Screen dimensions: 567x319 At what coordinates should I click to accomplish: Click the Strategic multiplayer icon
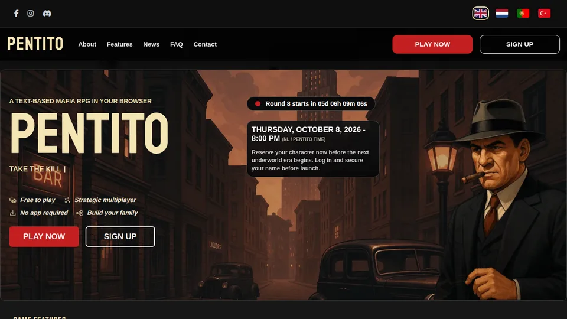tap(67, 200)
